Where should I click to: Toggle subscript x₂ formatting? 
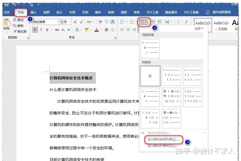[63, 30]
